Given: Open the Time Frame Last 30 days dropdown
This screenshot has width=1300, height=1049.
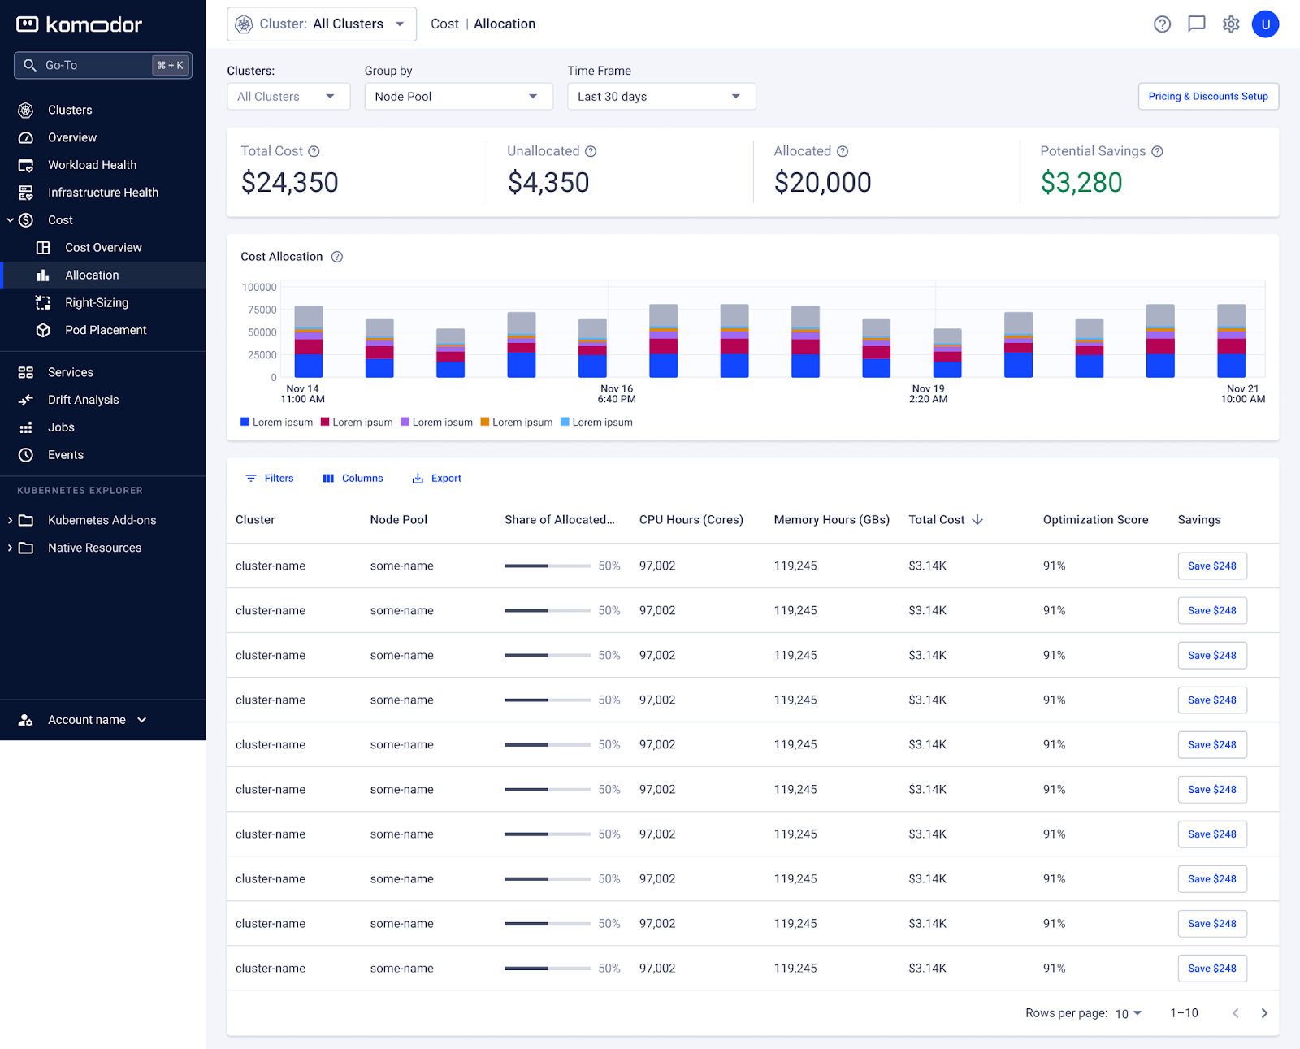Looking at the screenshot, I should coord(661,97).
